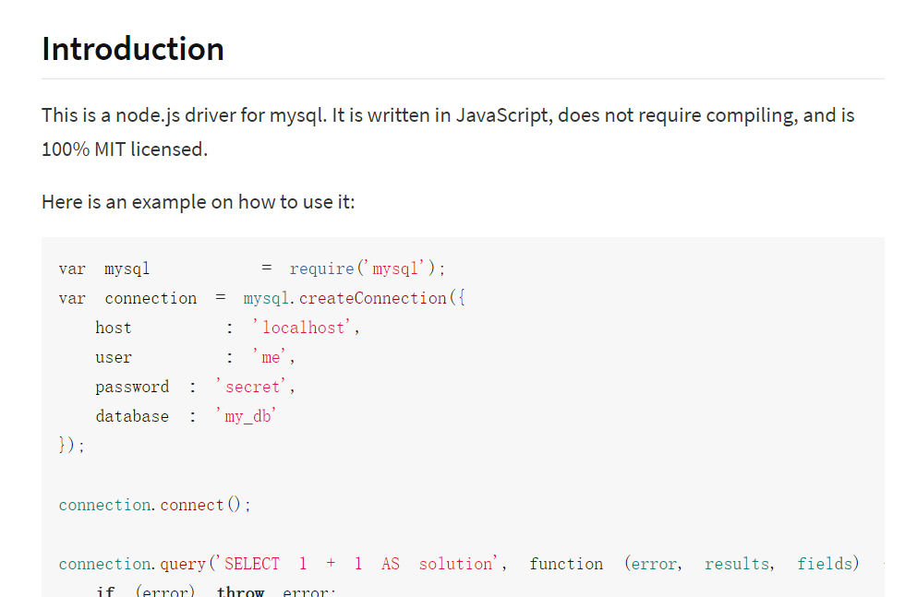Click the fields callback parameter
Image resolution: width=917 pixels, height=597 pixels.
point(827,564)
